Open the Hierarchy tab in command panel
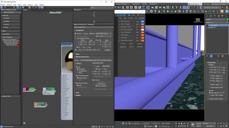 coord(215,16)
